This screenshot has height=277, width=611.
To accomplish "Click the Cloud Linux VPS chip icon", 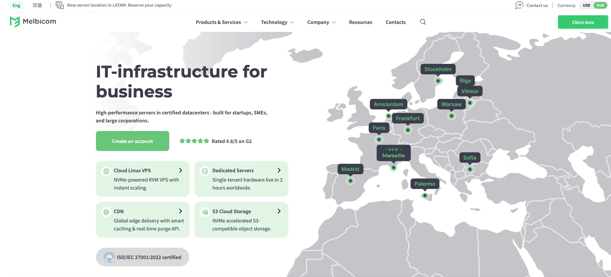I will [x=106, y=171].
